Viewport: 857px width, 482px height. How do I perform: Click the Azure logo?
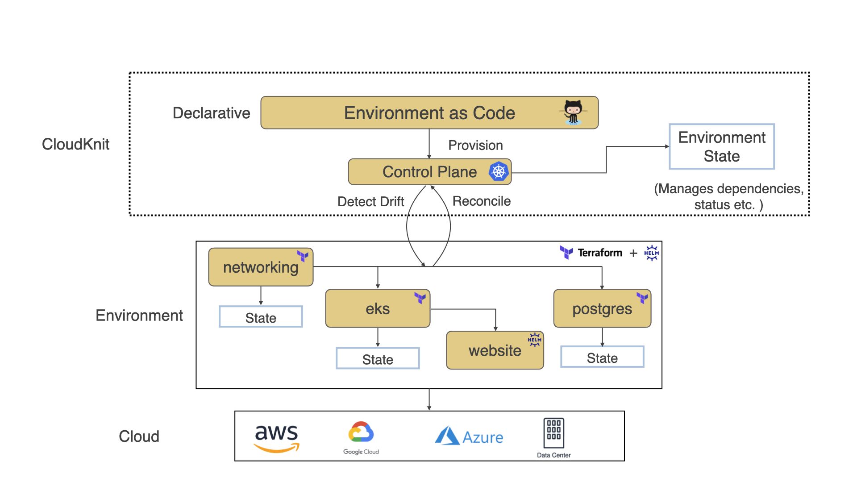point(469,436)
